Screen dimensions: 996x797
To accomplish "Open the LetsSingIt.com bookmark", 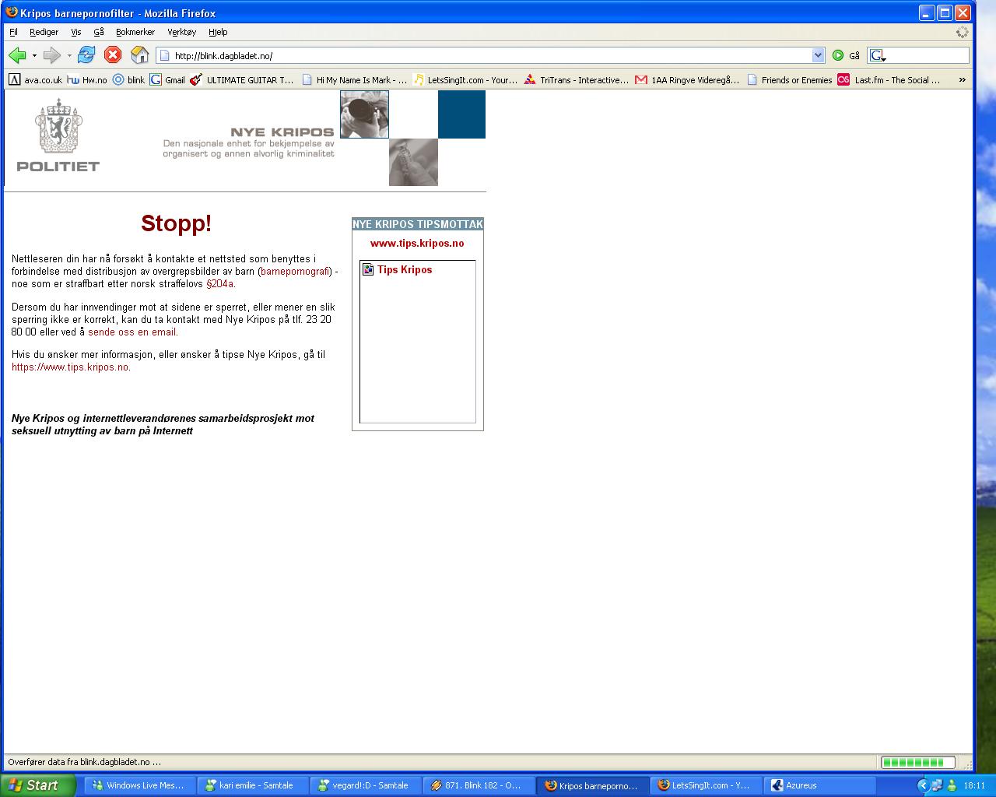I will (466, 79).
